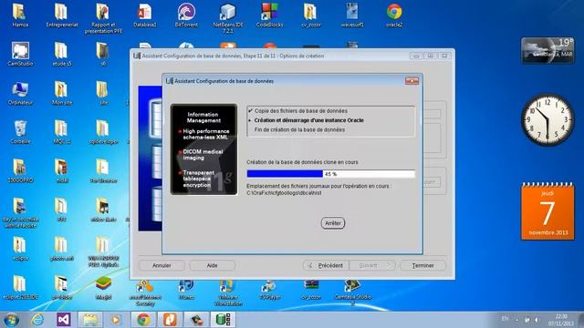This screenshot has width=584, height=328.
Task: Launch avast! Internet Security shortcut
Action: click(145, 292)
